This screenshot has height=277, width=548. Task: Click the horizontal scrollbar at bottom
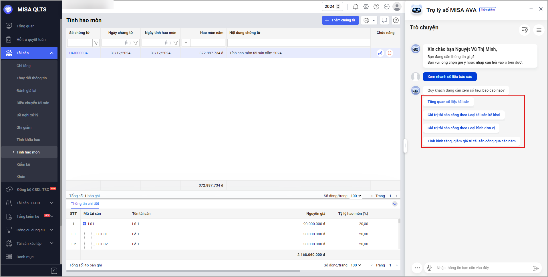point(183,271)
